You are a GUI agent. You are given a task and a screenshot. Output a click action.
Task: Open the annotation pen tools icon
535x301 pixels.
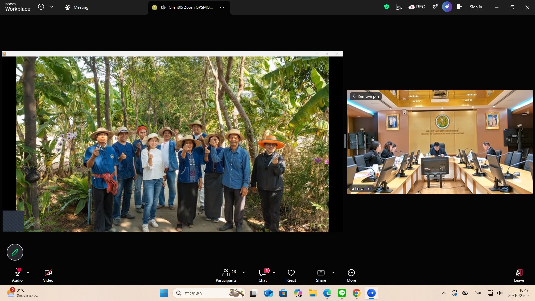(435, 7)
